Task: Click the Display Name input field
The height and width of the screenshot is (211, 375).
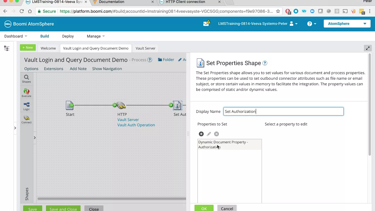Action: pyautogui.click(x=283, y=111)
